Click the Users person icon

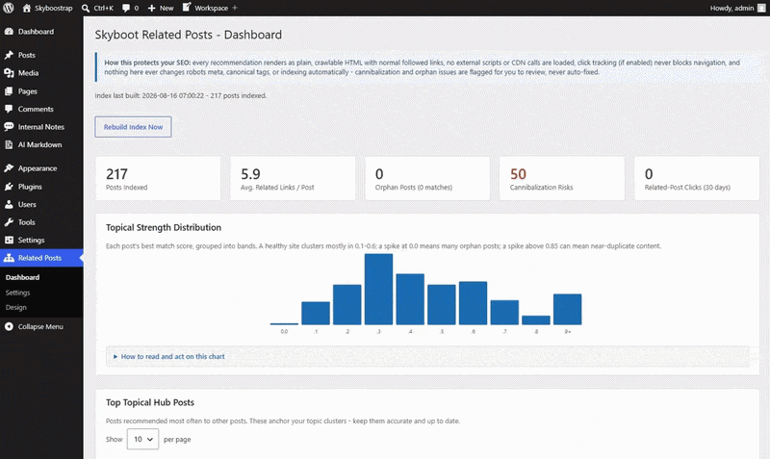(9, 204)
